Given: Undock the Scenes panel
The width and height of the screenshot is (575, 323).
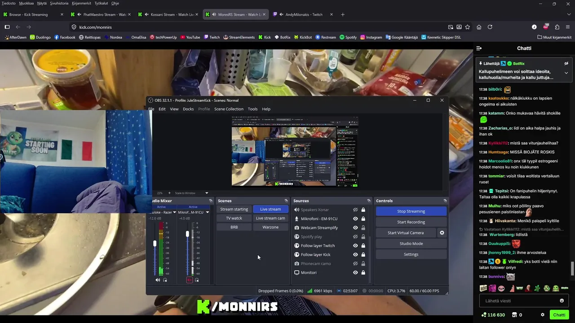Looking at the screenshot, I should coord(286,201).
